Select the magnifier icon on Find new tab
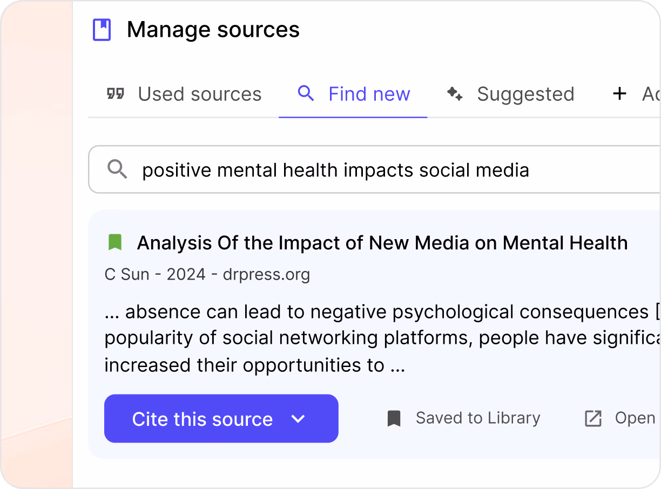Viewport: 661px width, 489px height. [306, 93]
